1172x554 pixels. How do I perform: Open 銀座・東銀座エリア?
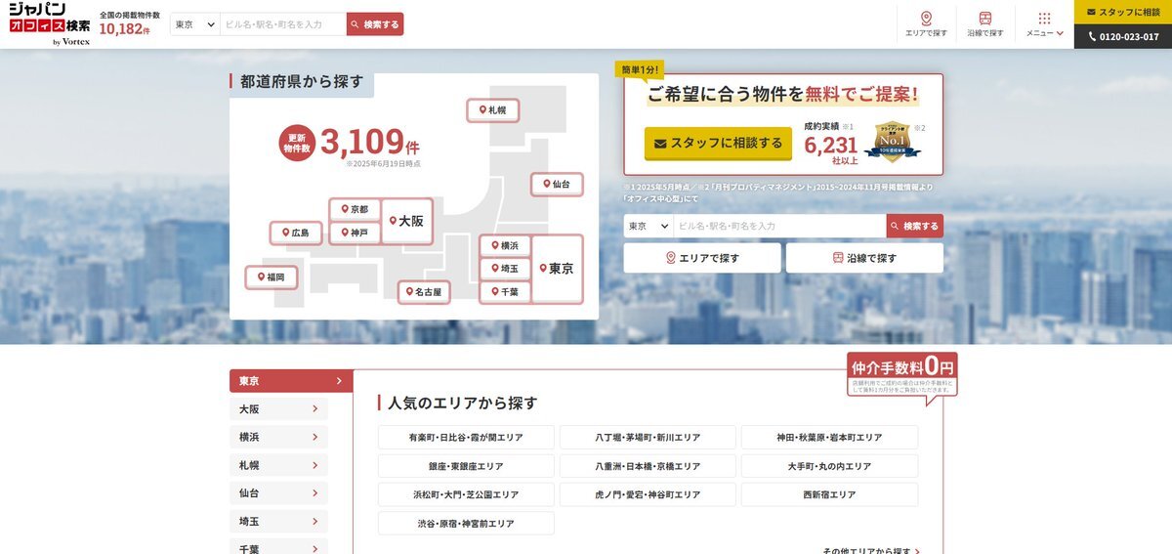[466, 466]
